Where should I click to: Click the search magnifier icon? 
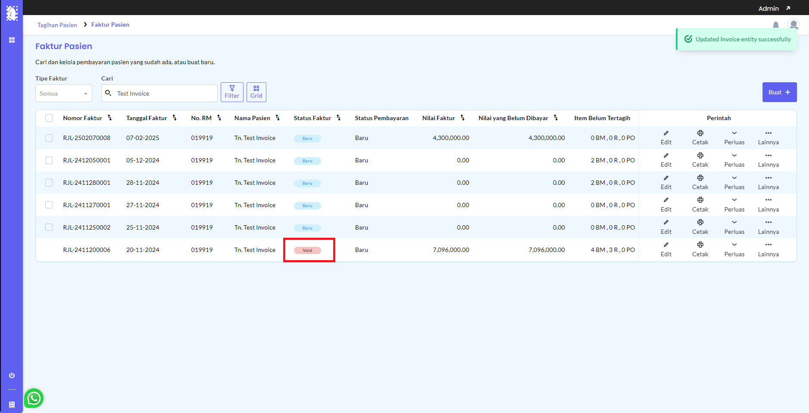pyautogui.click(x=108, y=93)
